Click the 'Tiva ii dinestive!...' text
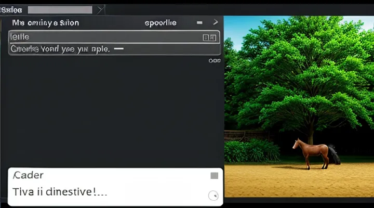This screenshot has width=374, height=208. point(60,192)
